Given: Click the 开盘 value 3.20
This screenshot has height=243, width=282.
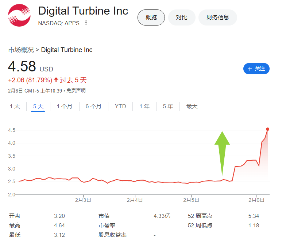Looking at the screenshot, I should click(59, 216).
